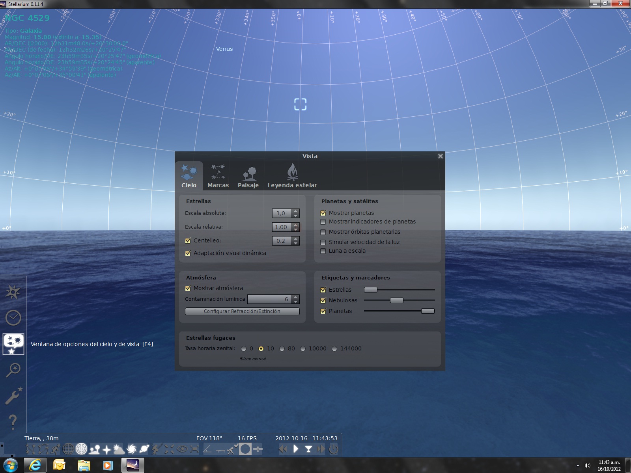
Task: Open the configuration wrench icon
Action: [13, 396]
